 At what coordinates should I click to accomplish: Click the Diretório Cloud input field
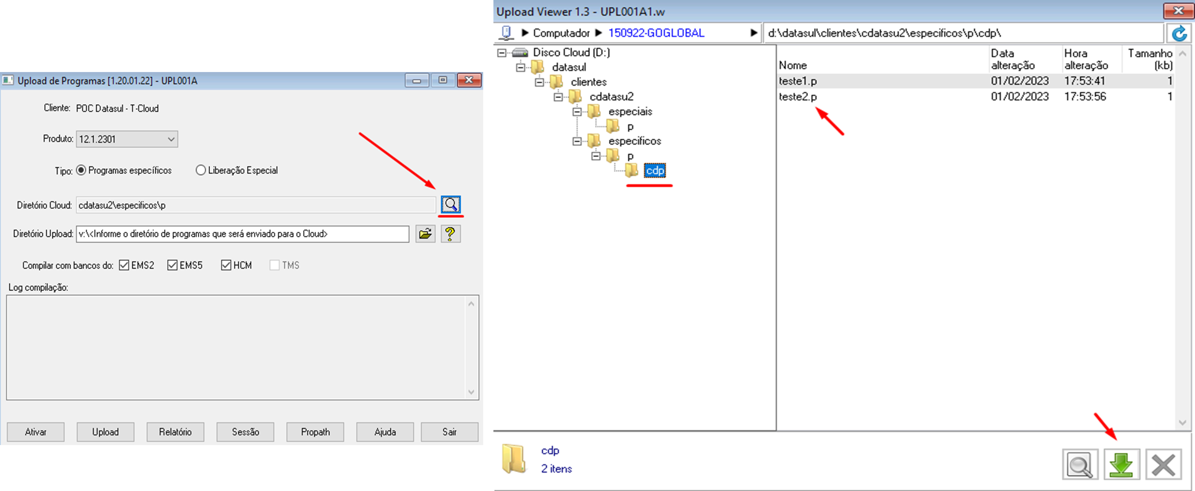[x=255, y=205]
